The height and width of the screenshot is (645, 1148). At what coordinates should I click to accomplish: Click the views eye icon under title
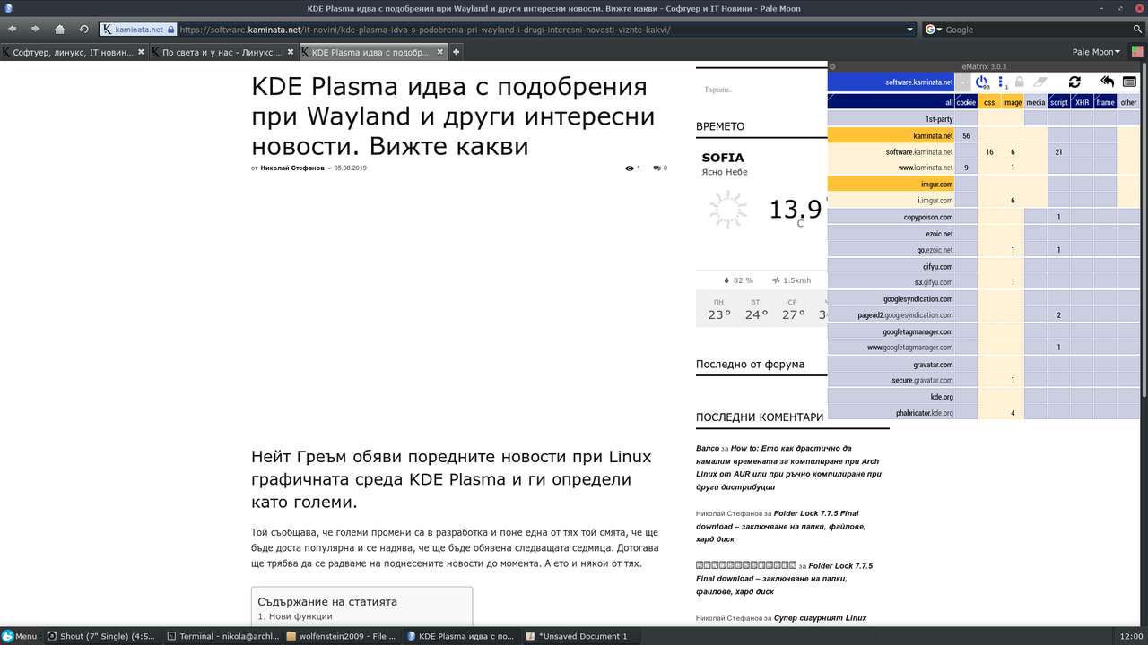630,168
